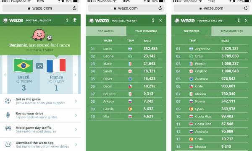Reload page in the leftmost browser bar
Screen dimensions: 252x151
click(x=74, y=8)
